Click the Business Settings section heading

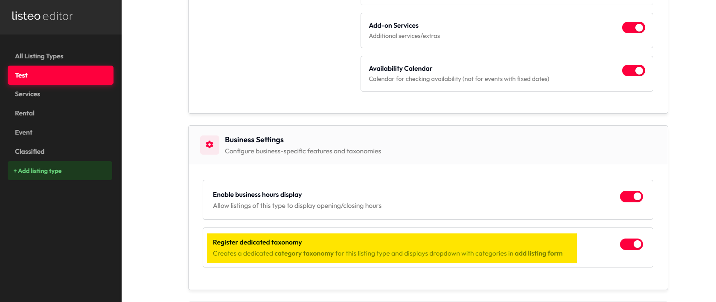[254, 140]
